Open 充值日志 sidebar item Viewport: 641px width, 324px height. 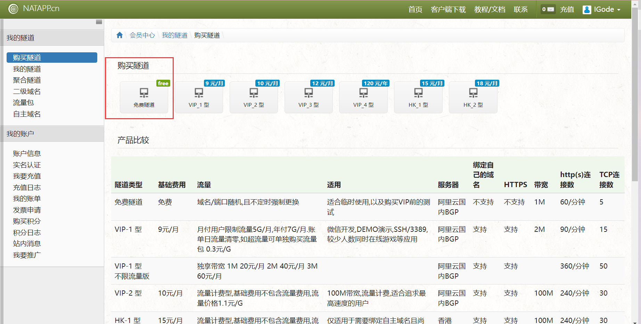pos(27,187)
